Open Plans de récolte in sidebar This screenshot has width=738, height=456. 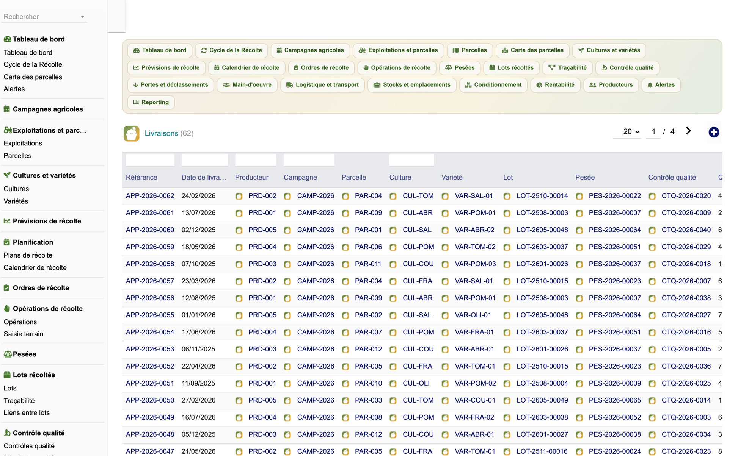point(28,255)
